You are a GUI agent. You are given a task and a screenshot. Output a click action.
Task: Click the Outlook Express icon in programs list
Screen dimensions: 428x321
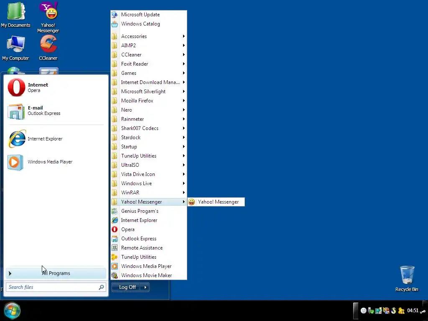pyautogui.click(x=115, y=239)
